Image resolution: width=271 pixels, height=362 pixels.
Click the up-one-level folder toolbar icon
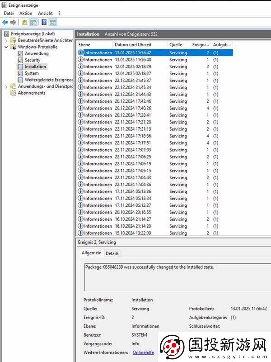pyautogui.click(x=24, y=22)
